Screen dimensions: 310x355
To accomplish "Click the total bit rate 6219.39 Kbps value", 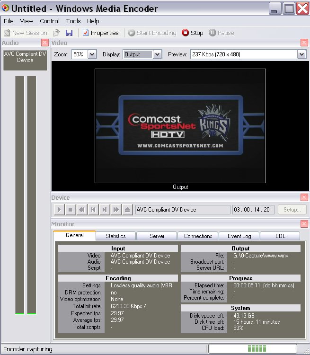I will [x=128, y=306].
